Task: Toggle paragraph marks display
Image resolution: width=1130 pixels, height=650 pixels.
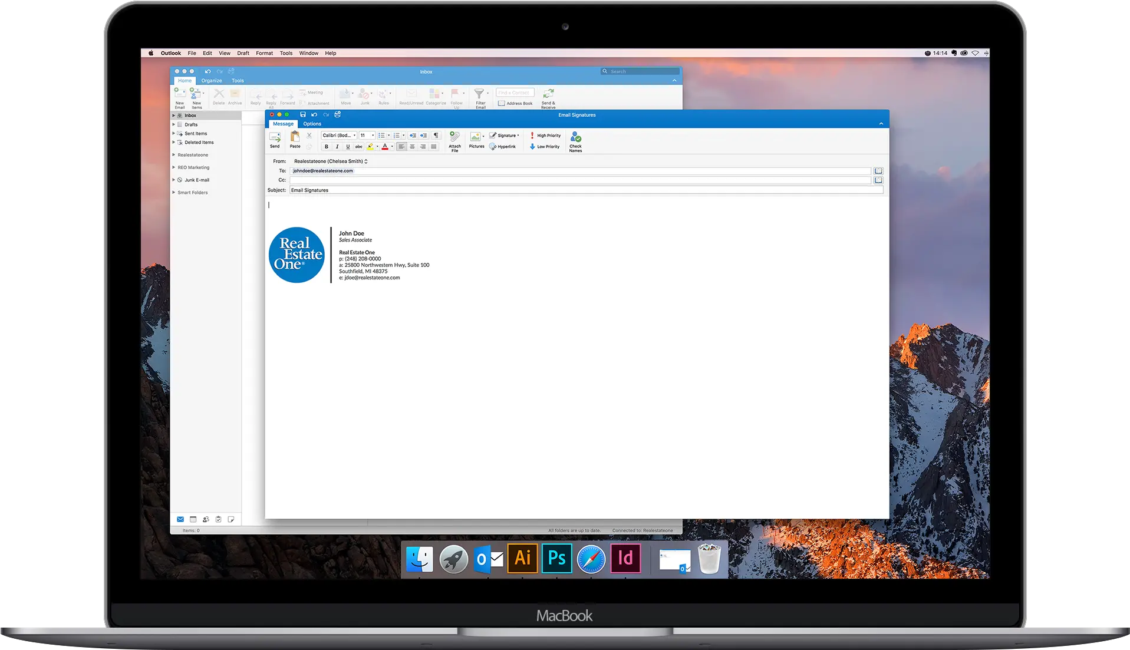Action: pos(436,136)
